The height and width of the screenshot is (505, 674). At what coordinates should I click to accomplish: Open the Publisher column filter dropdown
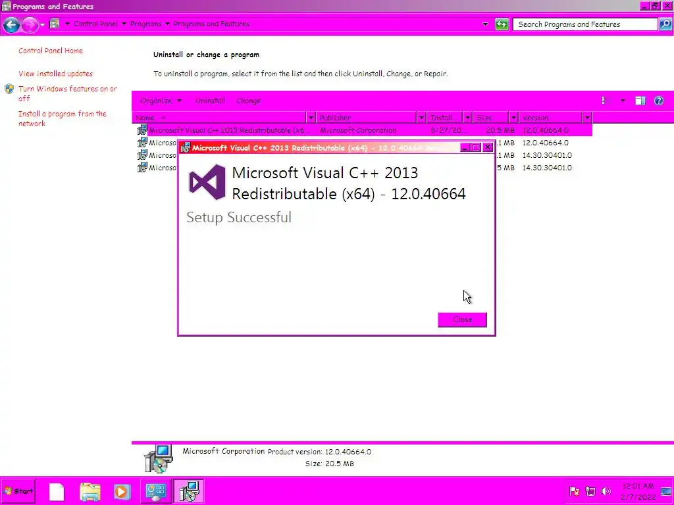pyautogui.click(x=421, y=118)
